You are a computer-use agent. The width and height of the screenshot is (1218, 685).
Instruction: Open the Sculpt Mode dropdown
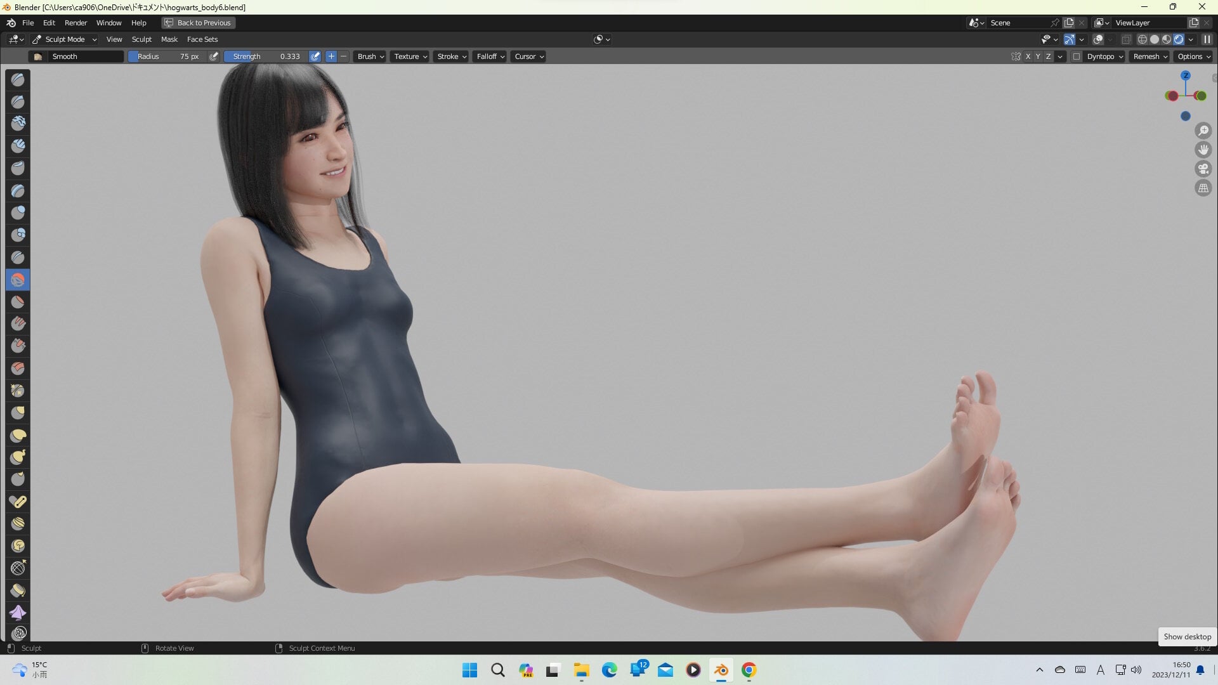coord(65,39)
